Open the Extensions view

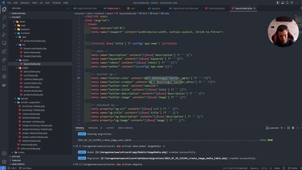4,51
